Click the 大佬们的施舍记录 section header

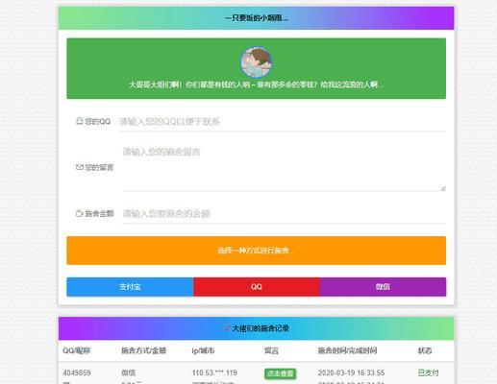pyautogui.click(x=261, y=328)
